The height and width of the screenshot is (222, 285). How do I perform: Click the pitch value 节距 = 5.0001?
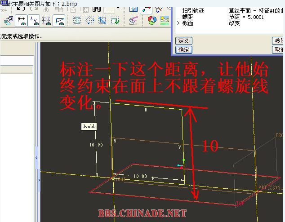tap(246, 17)
